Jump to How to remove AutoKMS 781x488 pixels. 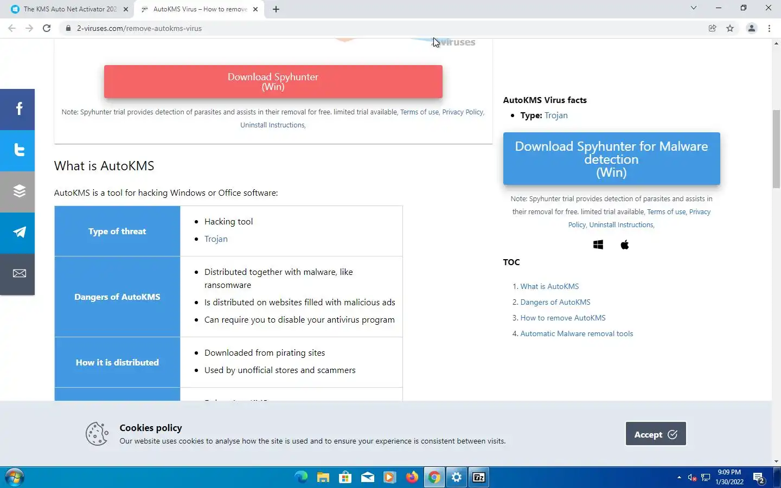coord(563,318)
